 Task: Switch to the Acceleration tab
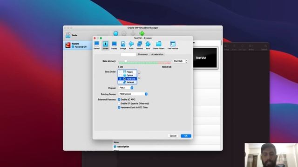[x=157, y=54]
